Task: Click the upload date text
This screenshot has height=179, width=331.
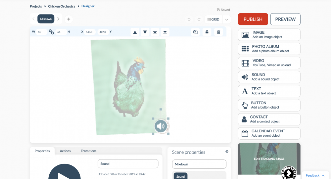Action: tap(121, 174)
